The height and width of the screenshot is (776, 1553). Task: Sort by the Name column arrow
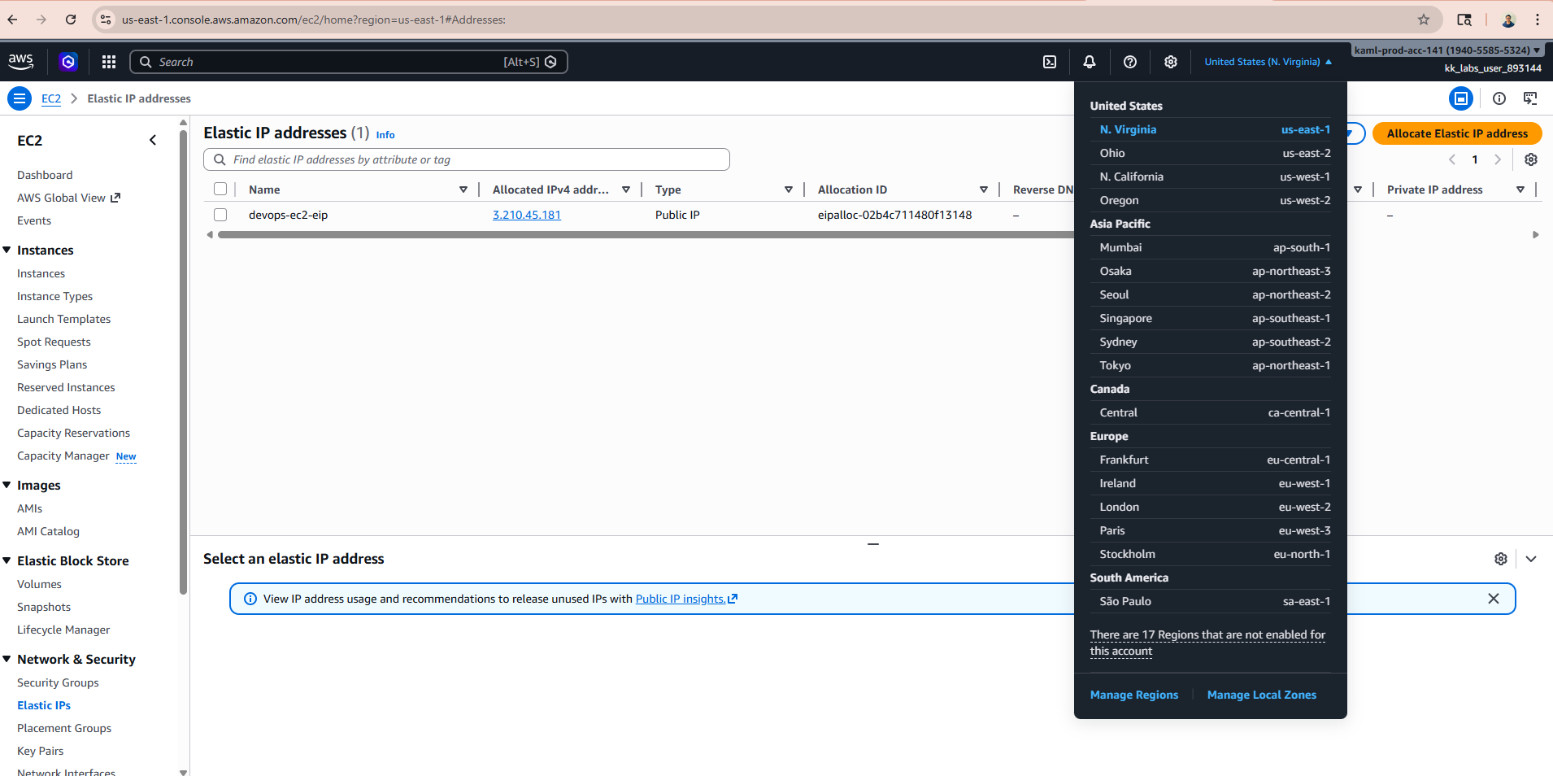click(x=463, y=190)
